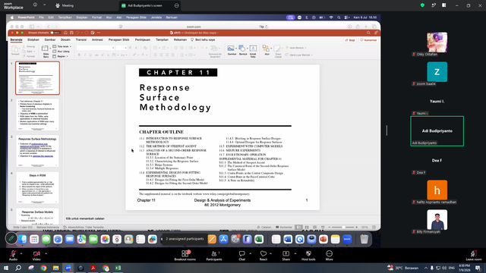Screen dimensions: 486x273
Task: Switch to the Meeting tab in Zoom
Action: point(65,5)
